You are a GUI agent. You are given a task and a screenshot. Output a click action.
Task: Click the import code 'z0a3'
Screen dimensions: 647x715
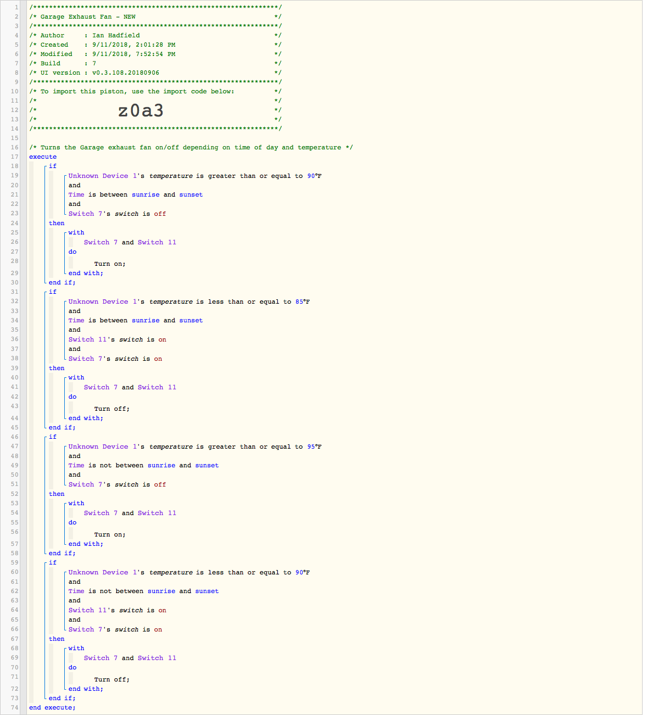click(141, 110)
